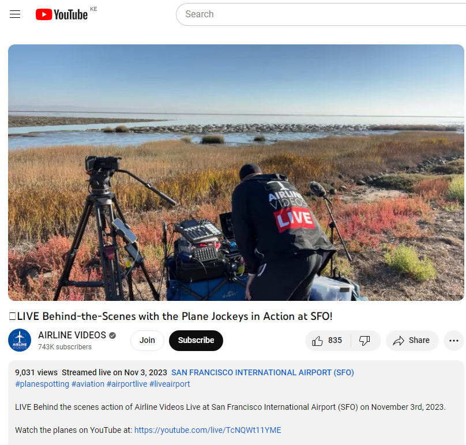Click the youtube.com/live livestream URL
Screen dimensions: 466x445
(207, 429)
